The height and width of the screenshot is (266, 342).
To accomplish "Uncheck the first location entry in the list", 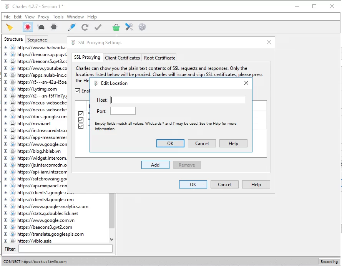I will click(81, 114).
